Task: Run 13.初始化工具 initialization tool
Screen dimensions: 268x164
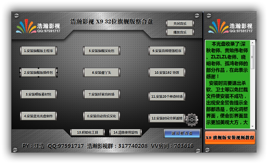Action: click(x=87, y=132)
